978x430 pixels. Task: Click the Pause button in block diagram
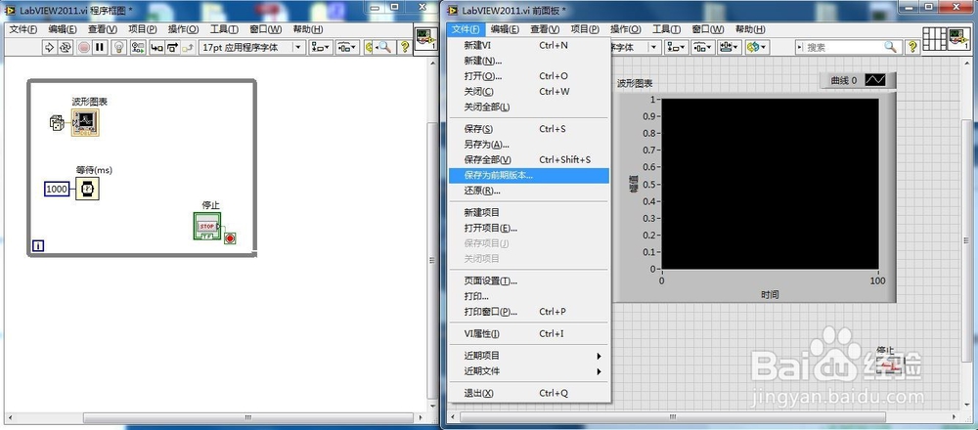99,47
